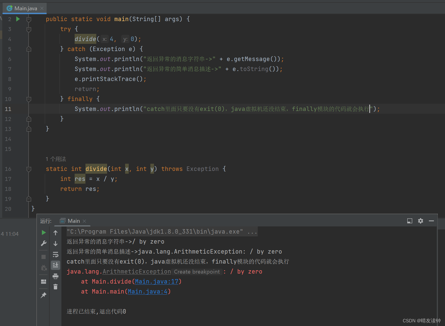445x326 pixels.
Task: Collapse the try block fold arrow
Action: coord(29,29)
